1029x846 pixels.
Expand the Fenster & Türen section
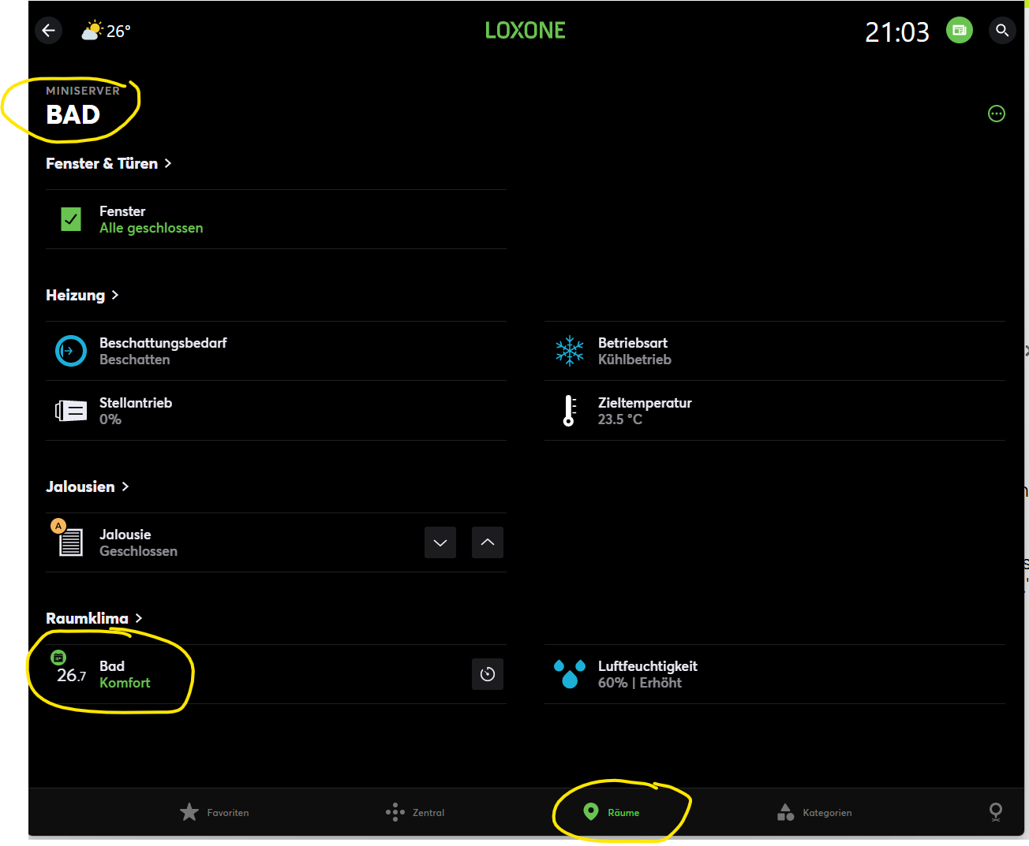[x=108, y=163]
